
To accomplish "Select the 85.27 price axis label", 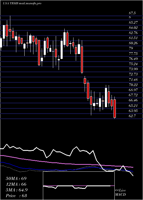I will (x=133, y=23).
